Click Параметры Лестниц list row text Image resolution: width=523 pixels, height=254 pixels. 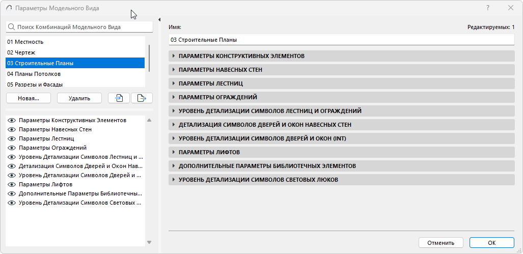pos(46,138)
